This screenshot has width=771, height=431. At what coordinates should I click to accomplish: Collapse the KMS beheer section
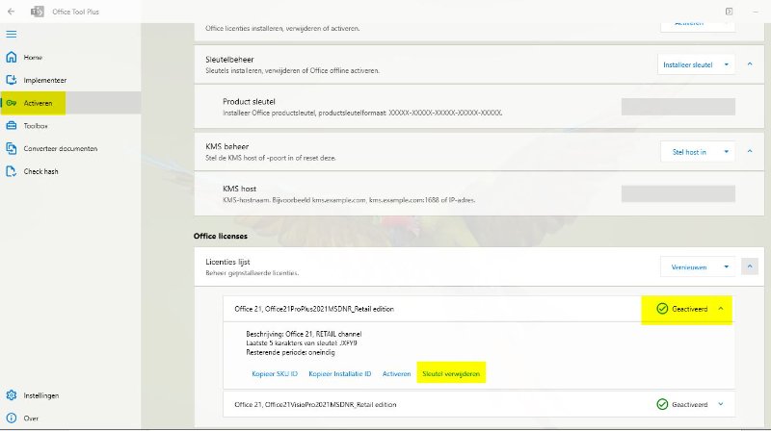click(750, 152)
